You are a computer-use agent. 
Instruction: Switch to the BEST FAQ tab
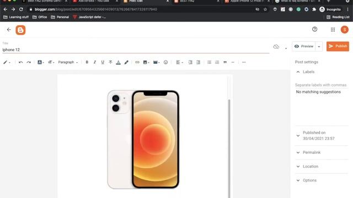coord(196,1)
